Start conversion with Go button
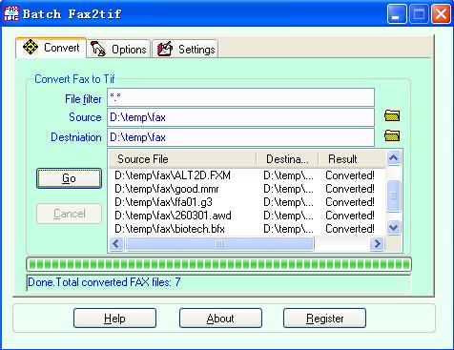The height and width of the screenshot is (350, 454). [69, 178]
